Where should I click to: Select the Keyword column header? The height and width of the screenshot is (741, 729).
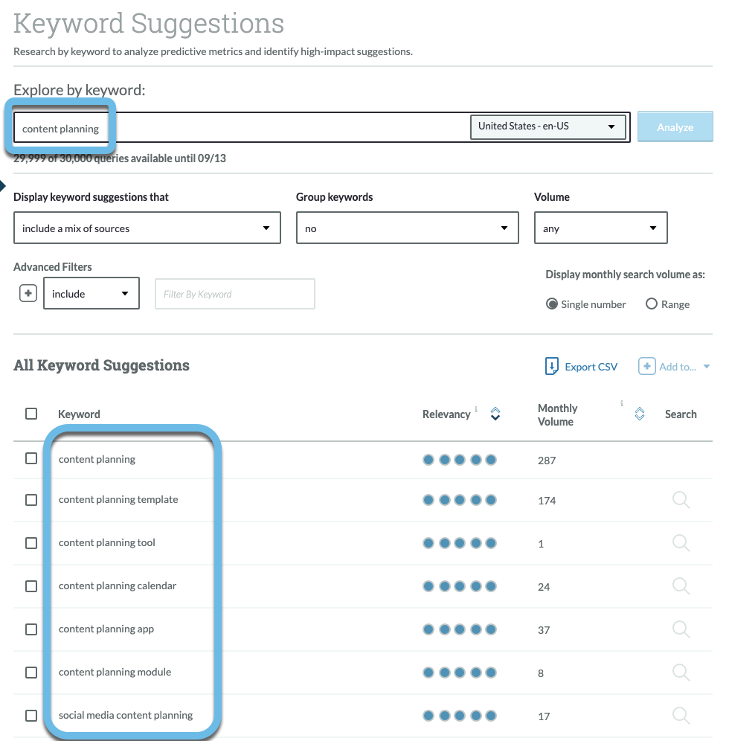click(x=77, y=414)
